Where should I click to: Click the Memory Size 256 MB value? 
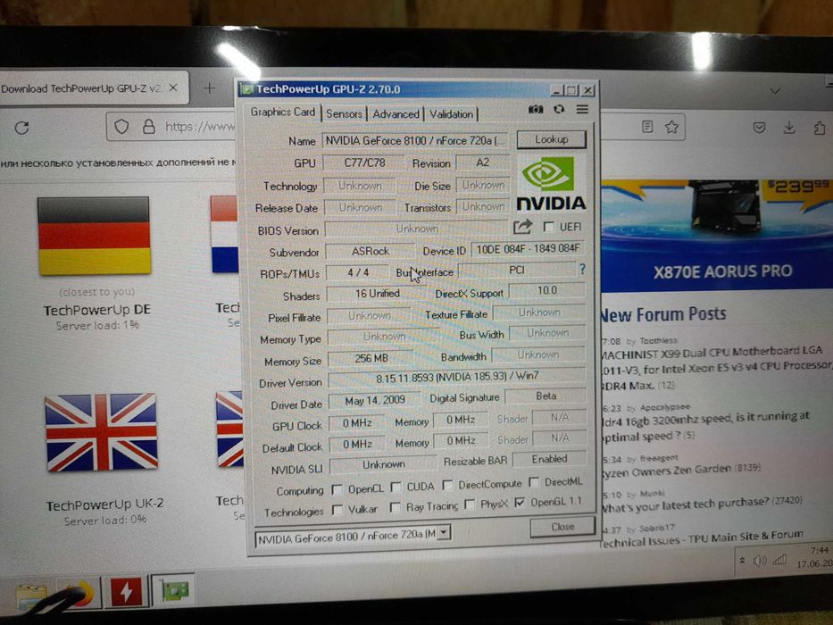click(371, 359)
